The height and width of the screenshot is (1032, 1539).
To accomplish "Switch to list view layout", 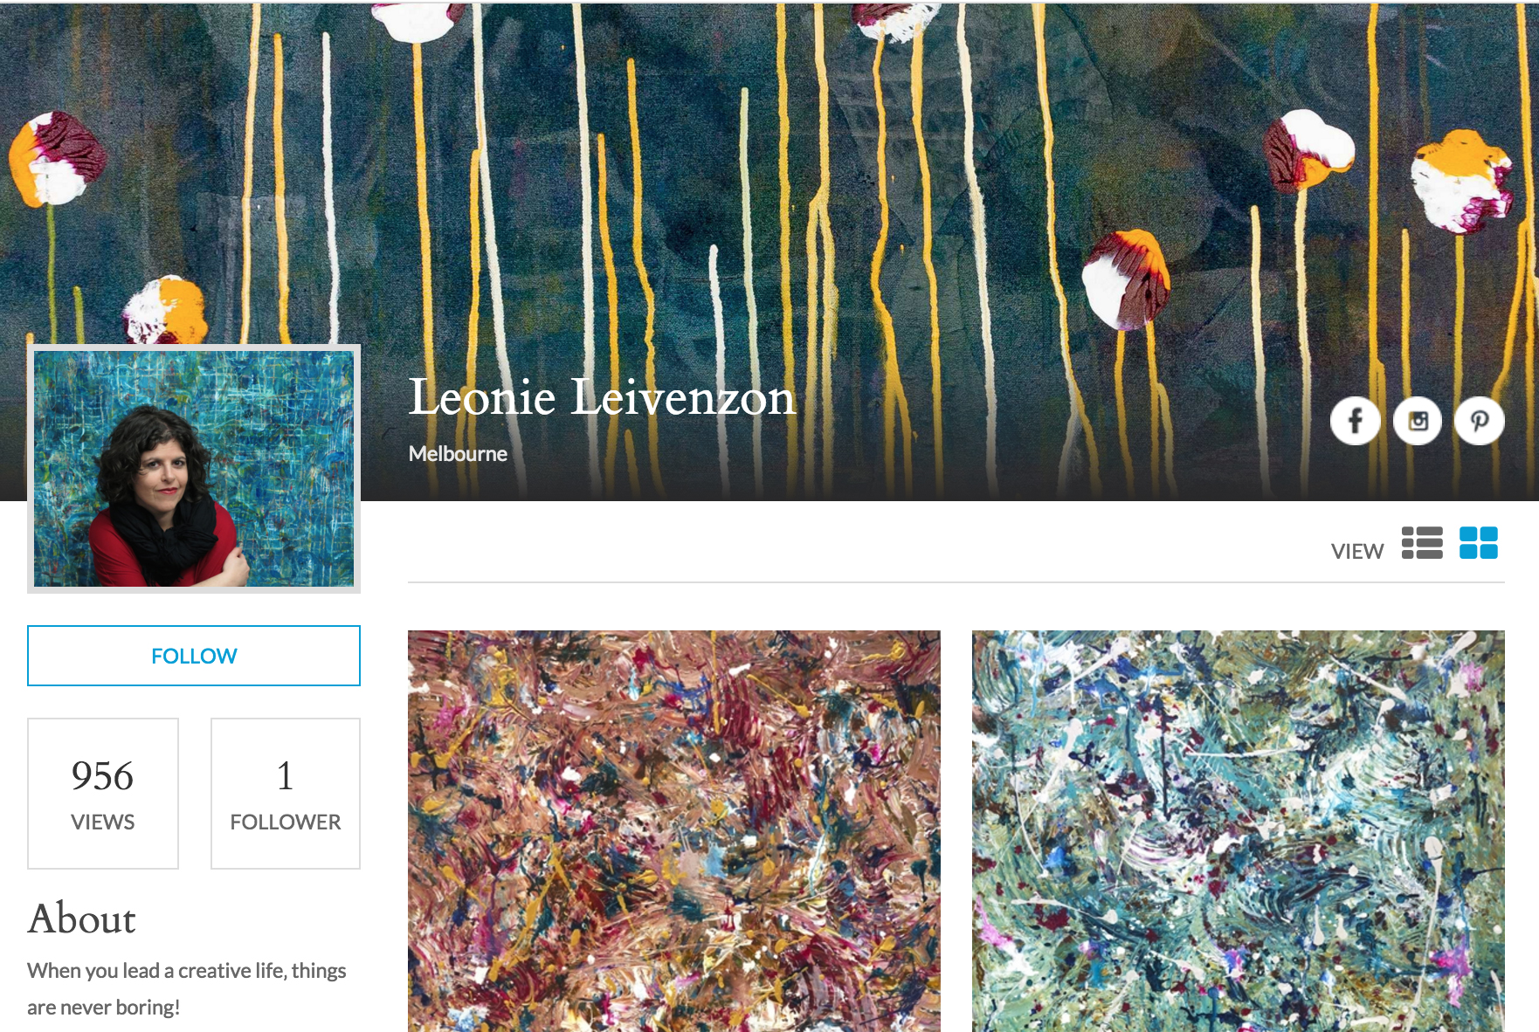I will coord(1422,542).
